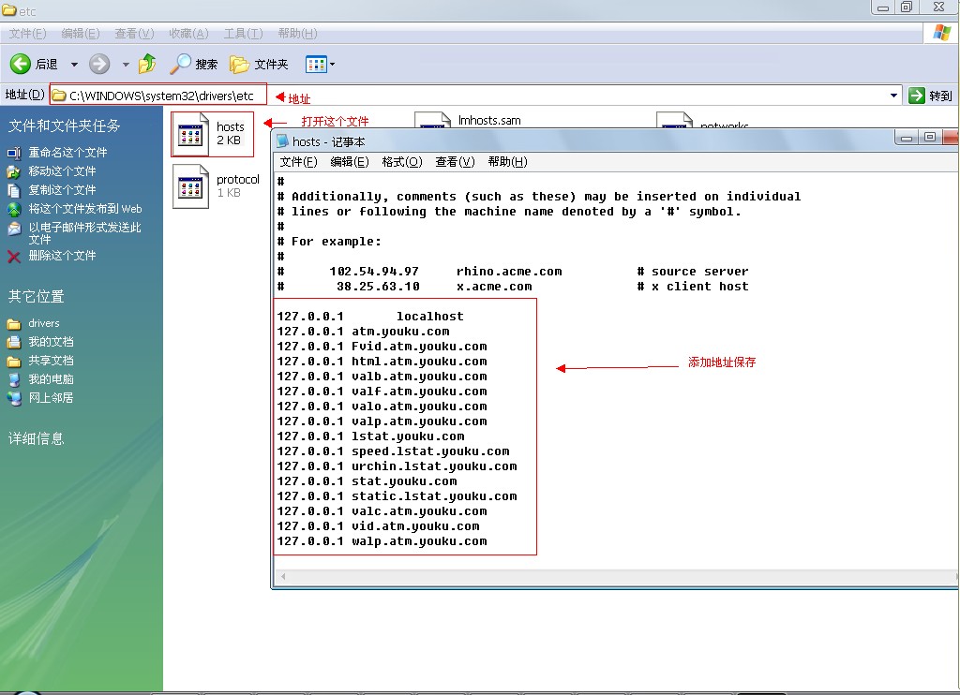Image resolution: width=960 pixels, height=695 pixels.
Task: Open the drivers link under 其它位置
Action: coord(44,323)
